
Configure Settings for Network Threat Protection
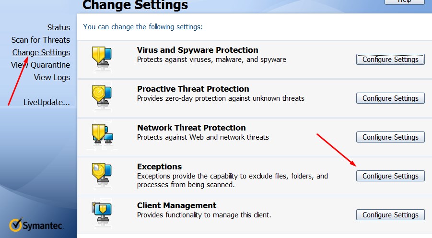[390, 137]
